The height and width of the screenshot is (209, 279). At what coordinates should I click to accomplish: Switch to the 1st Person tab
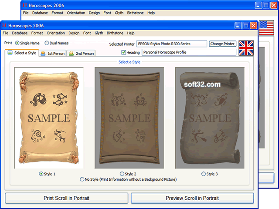[53, 53]
